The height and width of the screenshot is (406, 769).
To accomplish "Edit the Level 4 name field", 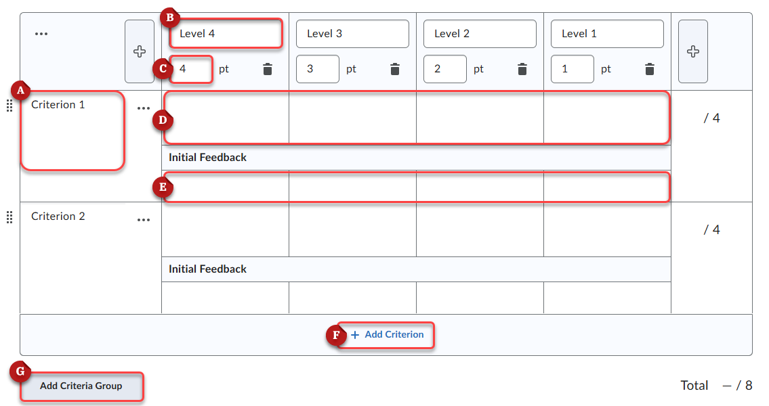I will 225,33.
